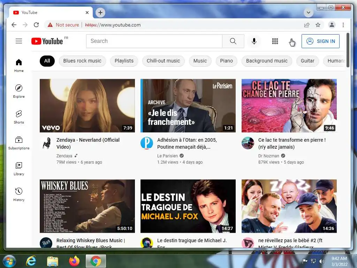
Task: Play the ne réveillez pas le bébé thumbnail
Action: tap(289, 206)
